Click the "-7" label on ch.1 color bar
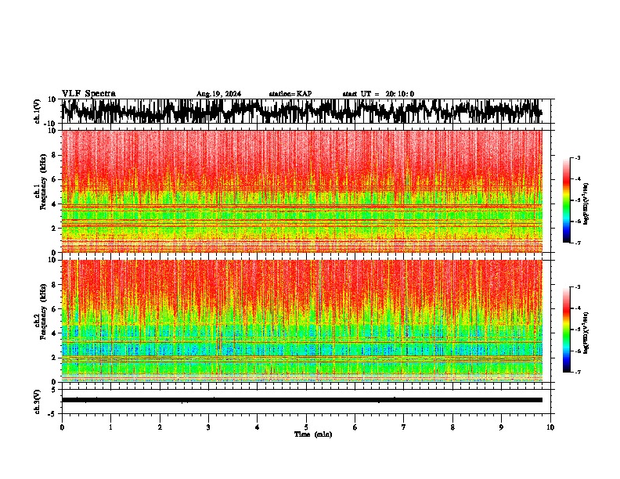This screenshot has width=620, height=479. click(577, 243)
